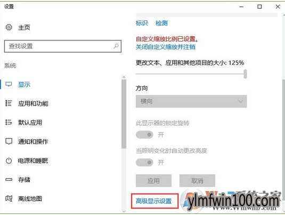
Task: Click the search magnifier icon
Action: [x=116, y=46]
